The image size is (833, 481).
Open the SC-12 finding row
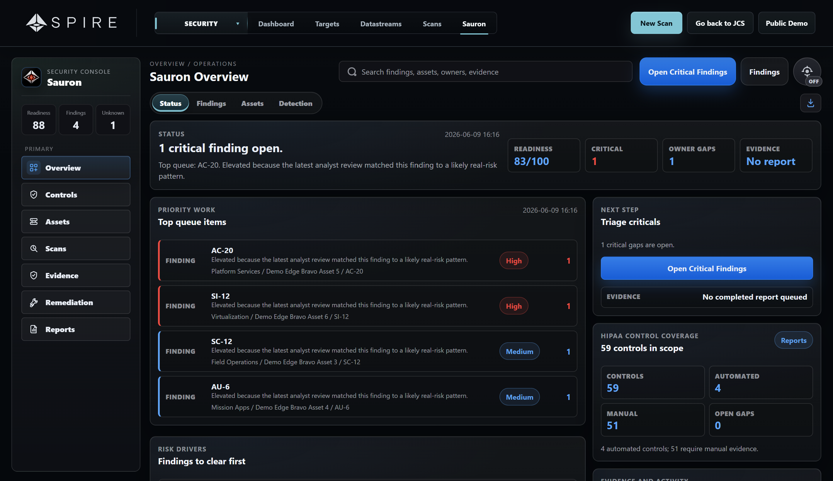(x=368, y=351)
